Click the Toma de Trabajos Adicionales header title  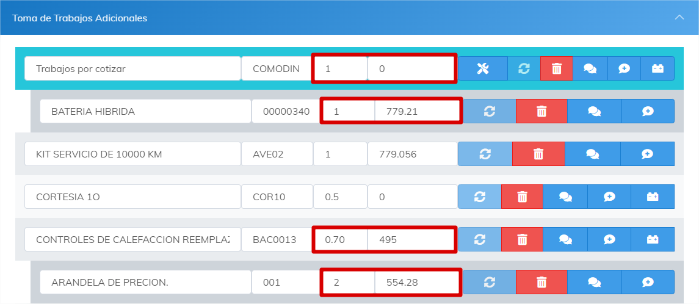[79, 18]
